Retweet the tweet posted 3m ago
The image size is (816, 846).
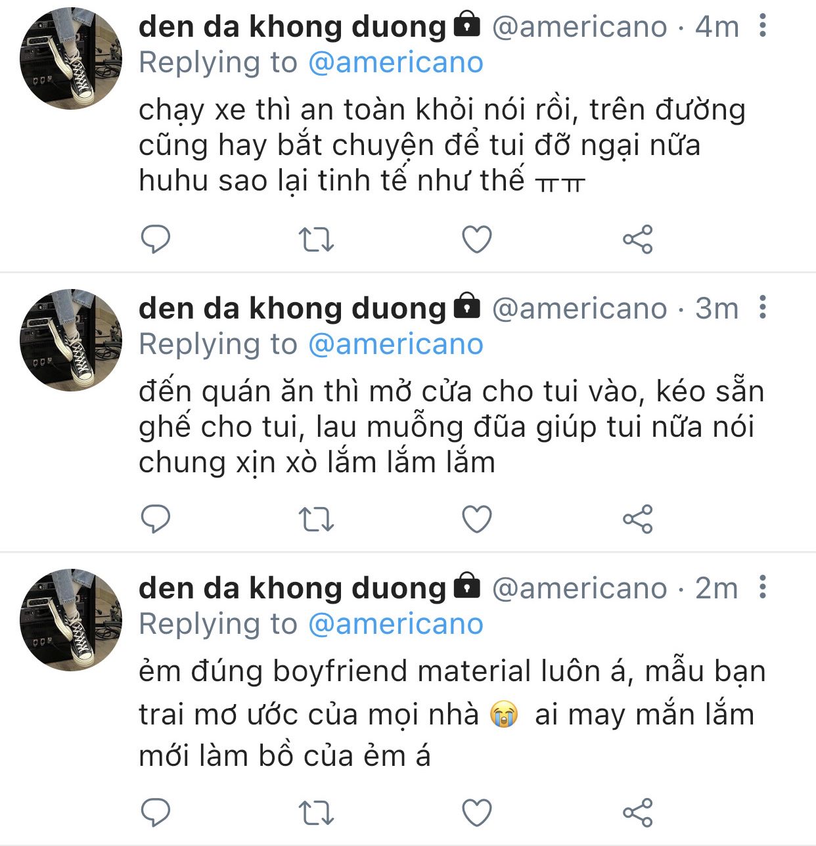coord(316,520)
